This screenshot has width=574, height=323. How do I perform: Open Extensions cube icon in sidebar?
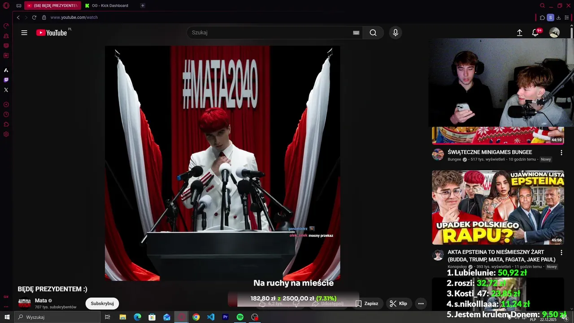pos(6,124)
